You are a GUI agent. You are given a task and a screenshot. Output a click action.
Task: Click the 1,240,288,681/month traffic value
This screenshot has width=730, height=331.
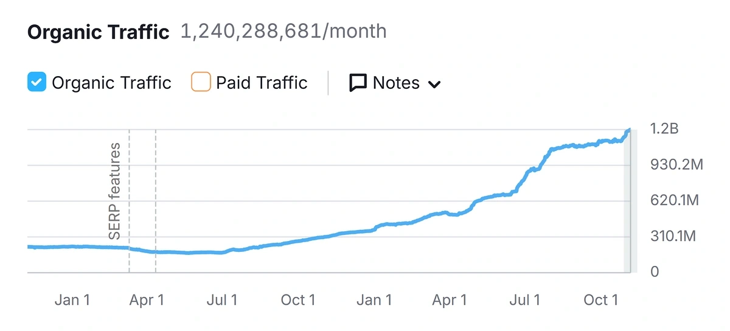(283, 31)
